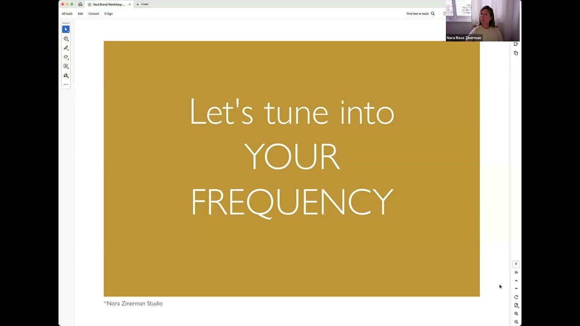This screenshot has height=326, width=580.
Task: Zoom out of the document
Action: pos(516,322)
